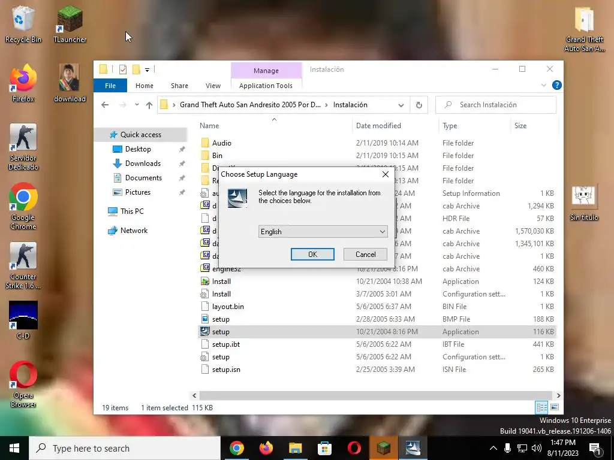Select the download image on desktop

(70, 83)
